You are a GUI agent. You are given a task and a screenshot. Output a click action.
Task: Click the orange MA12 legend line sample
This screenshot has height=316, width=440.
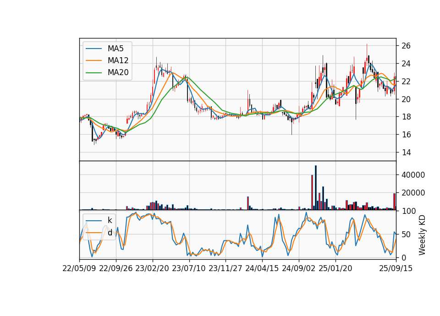(x=93, y=60)
